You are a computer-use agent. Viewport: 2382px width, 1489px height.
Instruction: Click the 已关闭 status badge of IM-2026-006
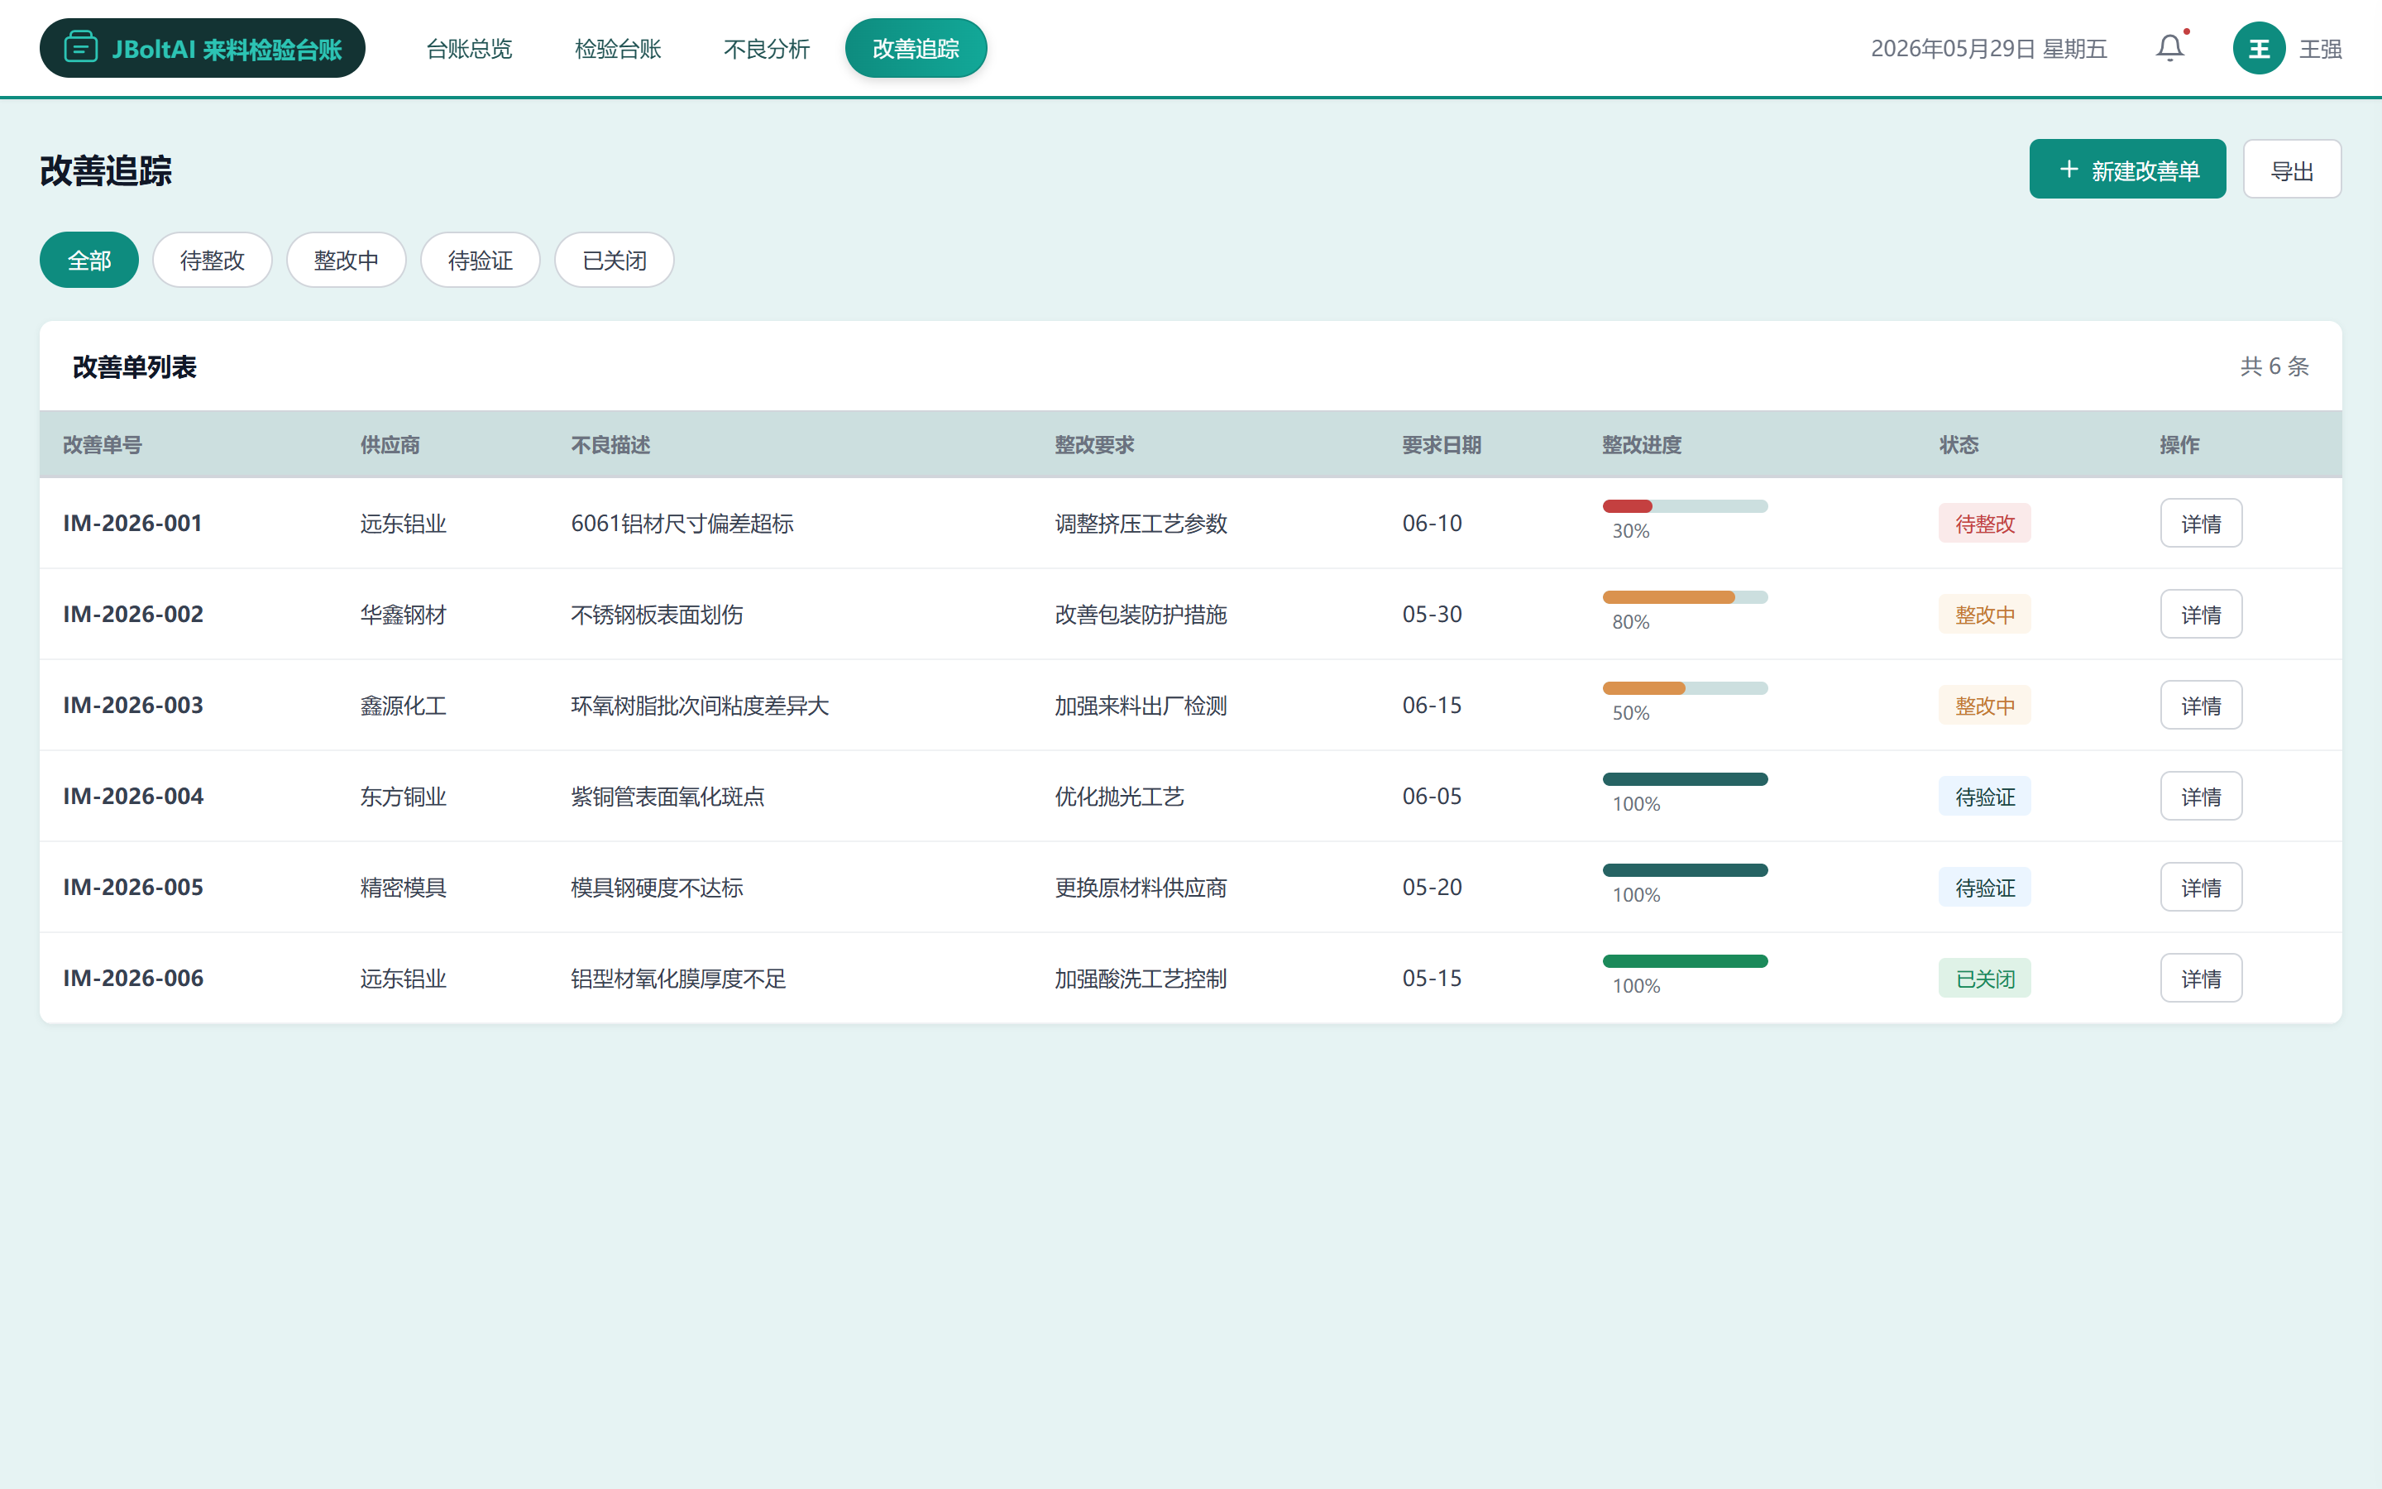tap(1984, 978)
